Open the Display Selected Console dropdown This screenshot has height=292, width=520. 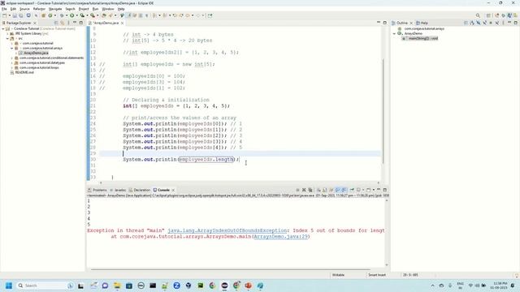click(363, 190)
